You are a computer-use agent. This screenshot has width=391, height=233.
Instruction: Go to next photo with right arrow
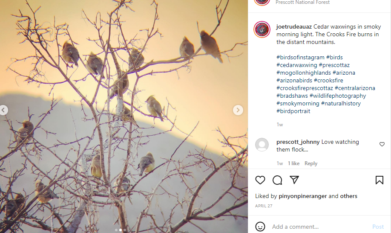(238, 110)
